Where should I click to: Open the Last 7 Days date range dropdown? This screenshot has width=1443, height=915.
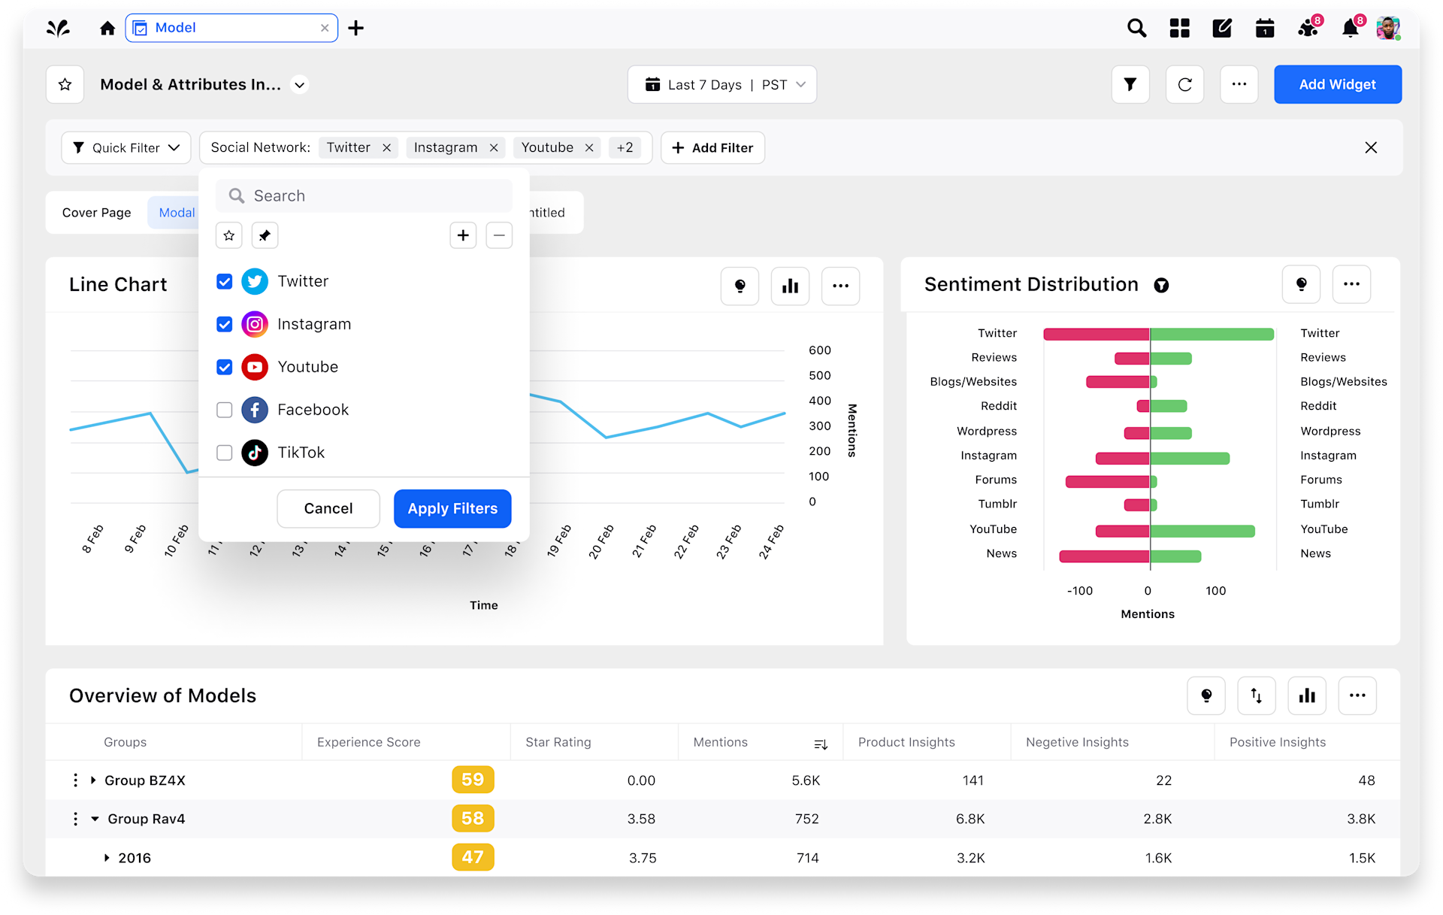point(721,84)
